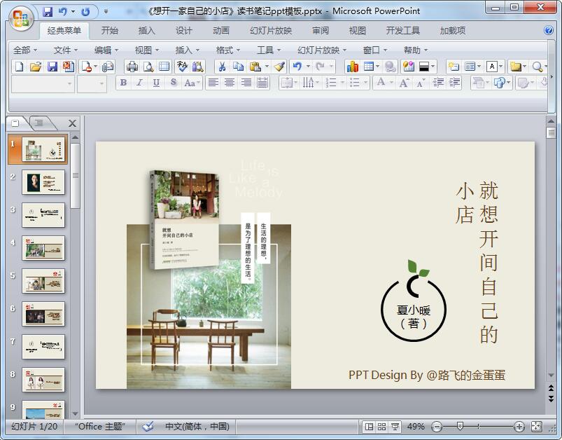Insert a table icon
This screenshot has width=562, height=440.
[x=368, y=67]
